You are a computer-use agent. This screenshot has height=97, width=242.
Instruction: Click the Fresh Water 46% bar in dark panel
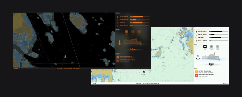point(140,20)
